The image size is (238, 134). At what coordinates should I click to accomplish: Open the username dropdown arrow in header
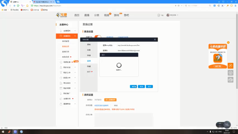point(178,15)
